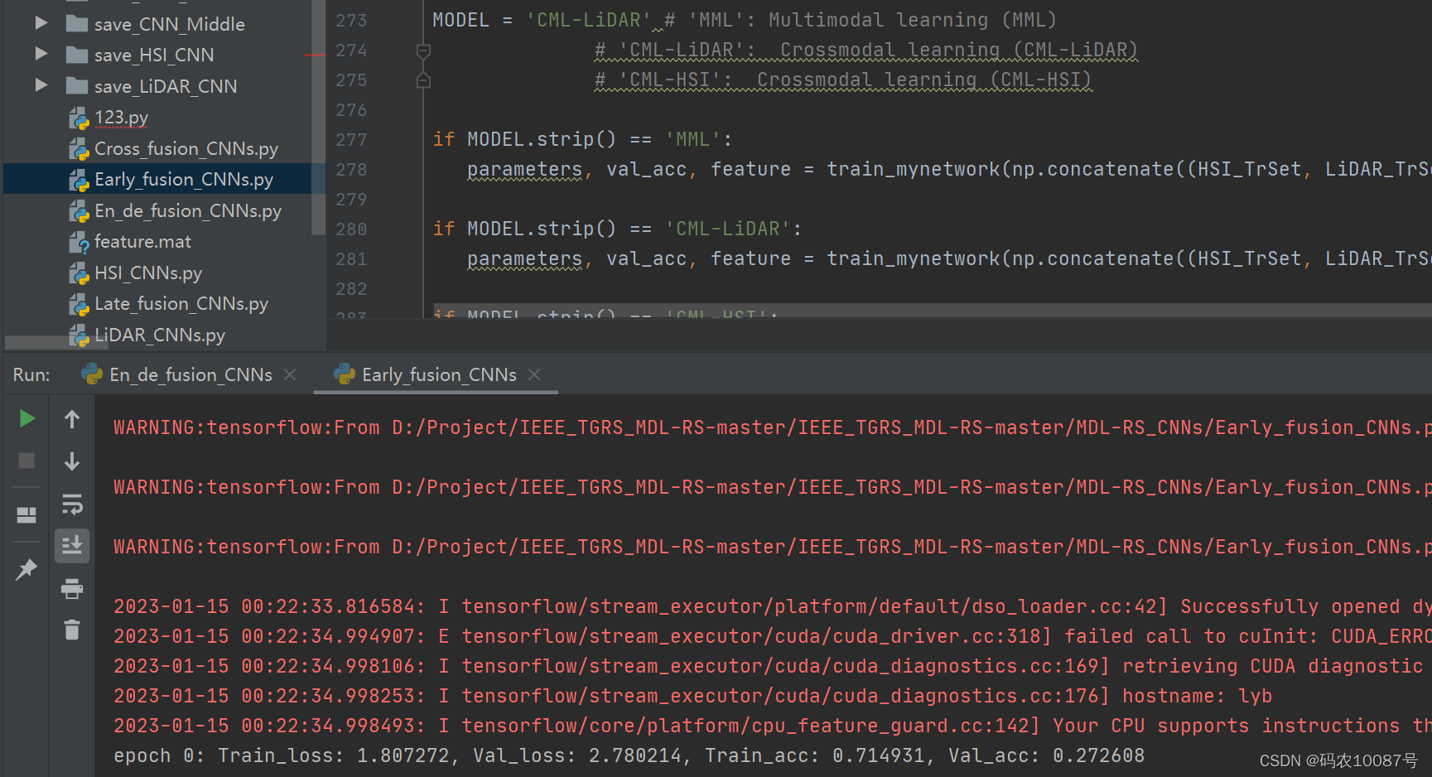Open HSI_CNNs.py in project tree

tap(148, 273)
